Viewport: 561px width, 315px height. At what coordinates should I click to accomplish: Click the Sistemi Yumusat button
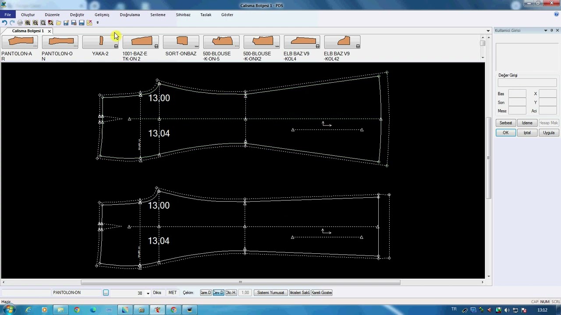[270, 293]
